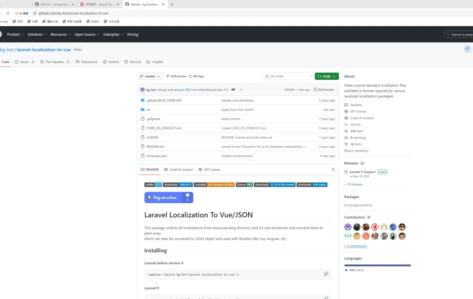Screen dimensions: 473x299
Task: Open the 164 Commits history link
Action: 324,90
